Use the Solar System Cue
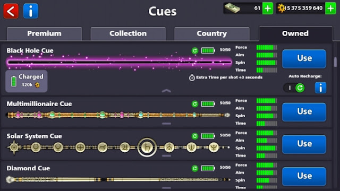The width and height of the screenshot is (340, 191). coord(304,144)
